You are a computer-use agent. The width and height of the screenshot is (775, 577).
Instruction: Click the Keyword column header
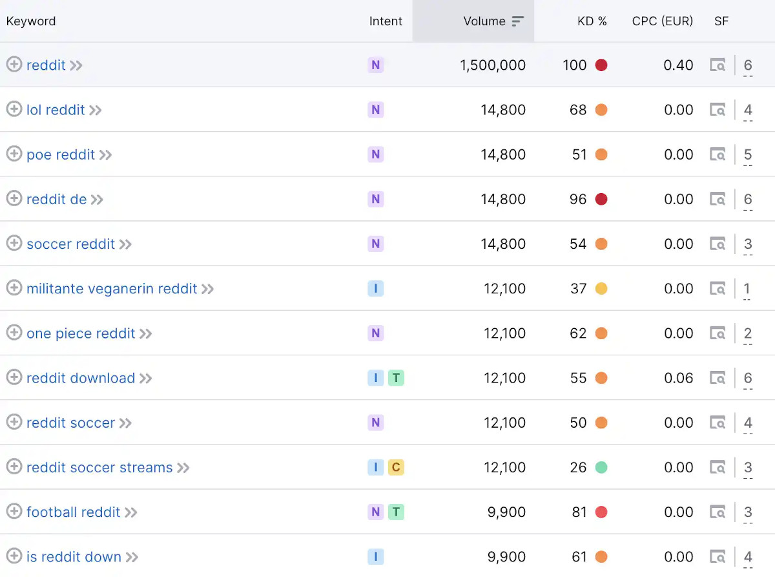[31, 21]
